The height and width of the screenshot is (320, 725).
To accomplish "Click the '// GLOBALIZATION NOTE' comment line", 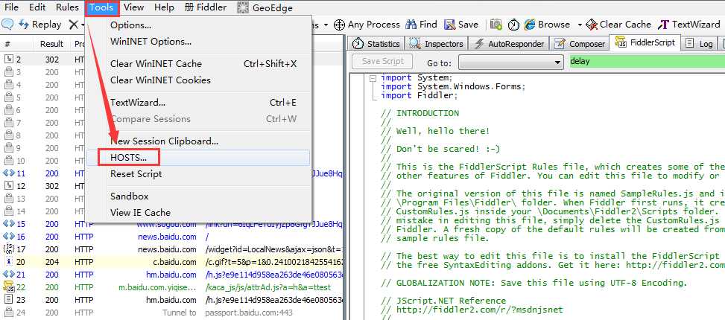I will (534, 283).
